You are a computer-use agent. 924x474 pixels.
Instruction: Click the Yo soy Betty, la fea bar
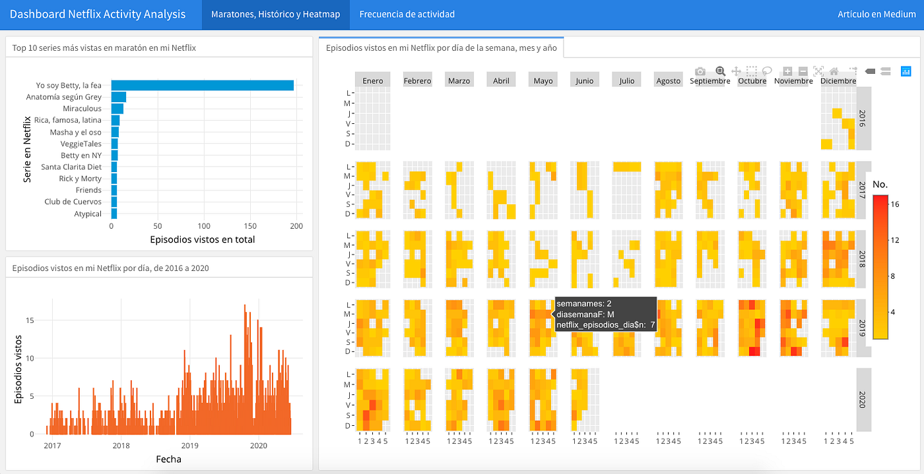203,85
